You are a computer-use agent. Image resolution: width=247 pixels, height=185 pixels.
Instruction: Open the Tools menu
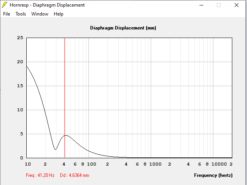(20, 14)
